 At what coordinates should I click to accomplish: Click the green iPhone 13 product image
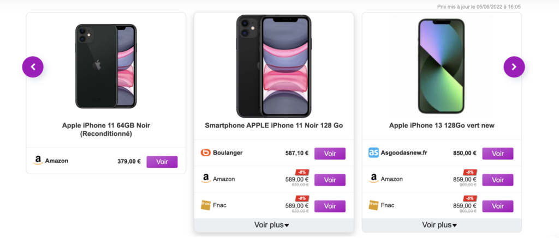click(441, 65)
